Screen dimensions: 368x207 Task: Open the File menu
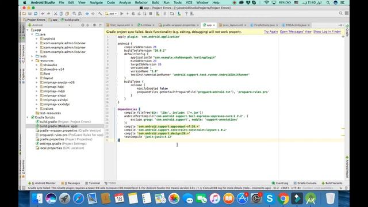click(62, 2)
